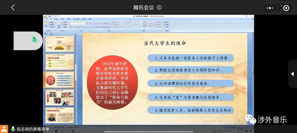Click the PowerPoint Office button

click(x=45, y=17)
